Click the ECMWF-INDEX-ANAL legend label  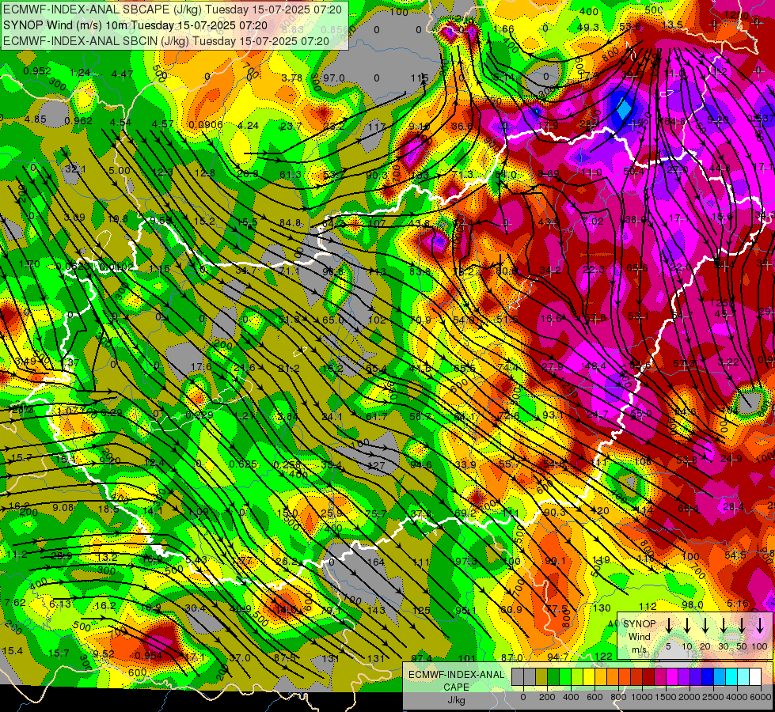pos(456,675)
